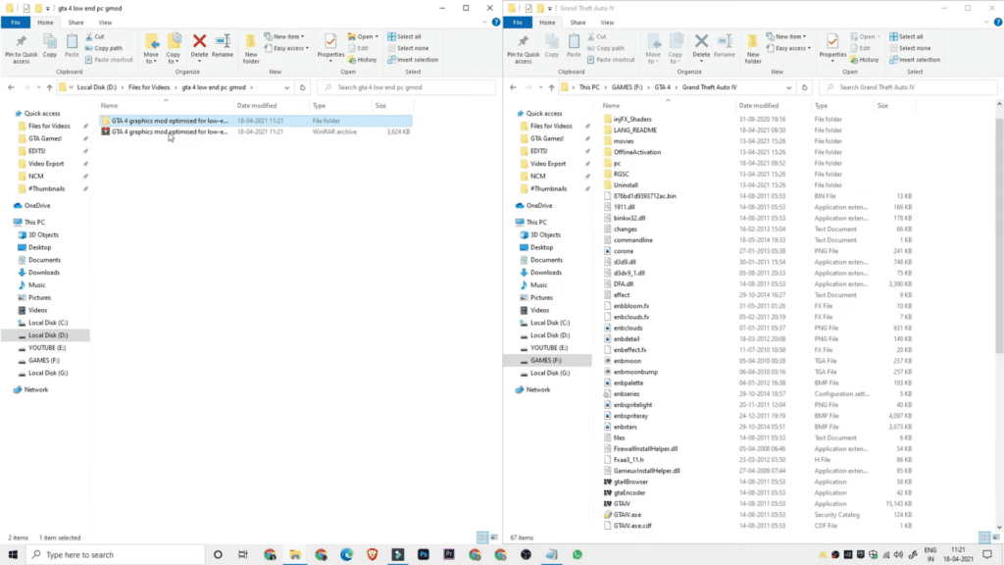
Task: Open History in Grand Theft Auto IV window ribbon
Action: click(x=864, y=60)
